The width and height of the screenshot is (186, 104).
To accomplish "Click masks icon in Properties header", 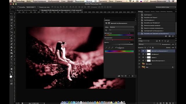I will (x=109, y=23).
